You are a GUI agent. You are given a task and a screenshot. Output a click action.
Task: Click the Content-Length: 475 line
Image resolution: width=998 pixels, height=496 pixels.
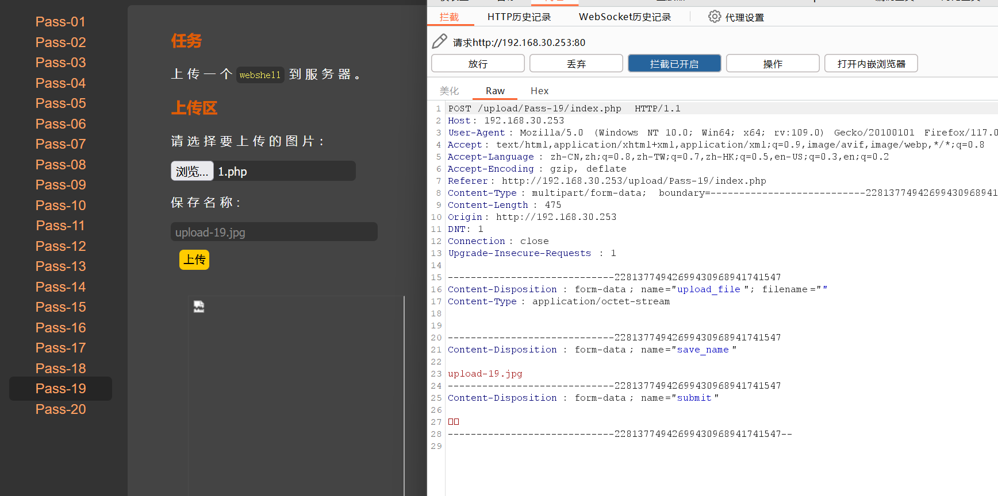click(504, 205)
